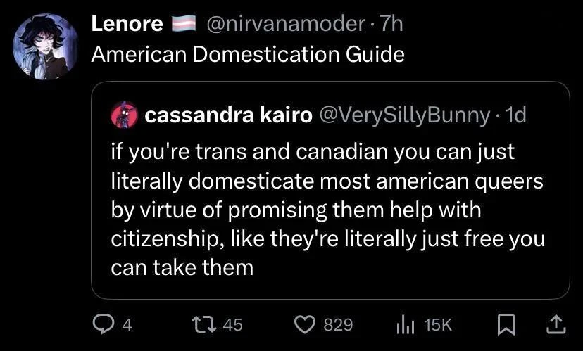Click the trans flag emoji beside Lenore

tap(182, 25)
